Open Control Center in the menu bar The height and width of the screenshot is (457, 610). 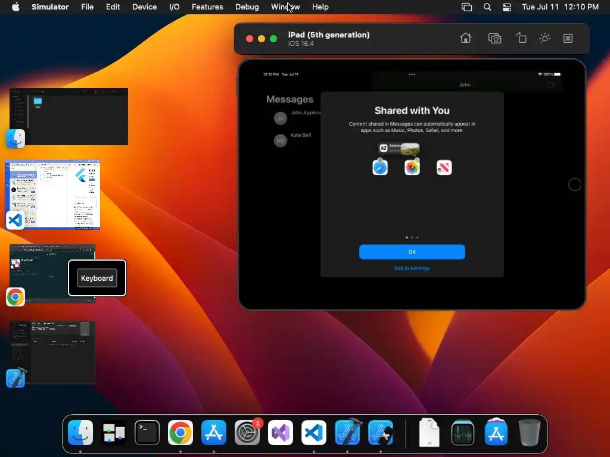pyautogui.click(x=507, y=7)
